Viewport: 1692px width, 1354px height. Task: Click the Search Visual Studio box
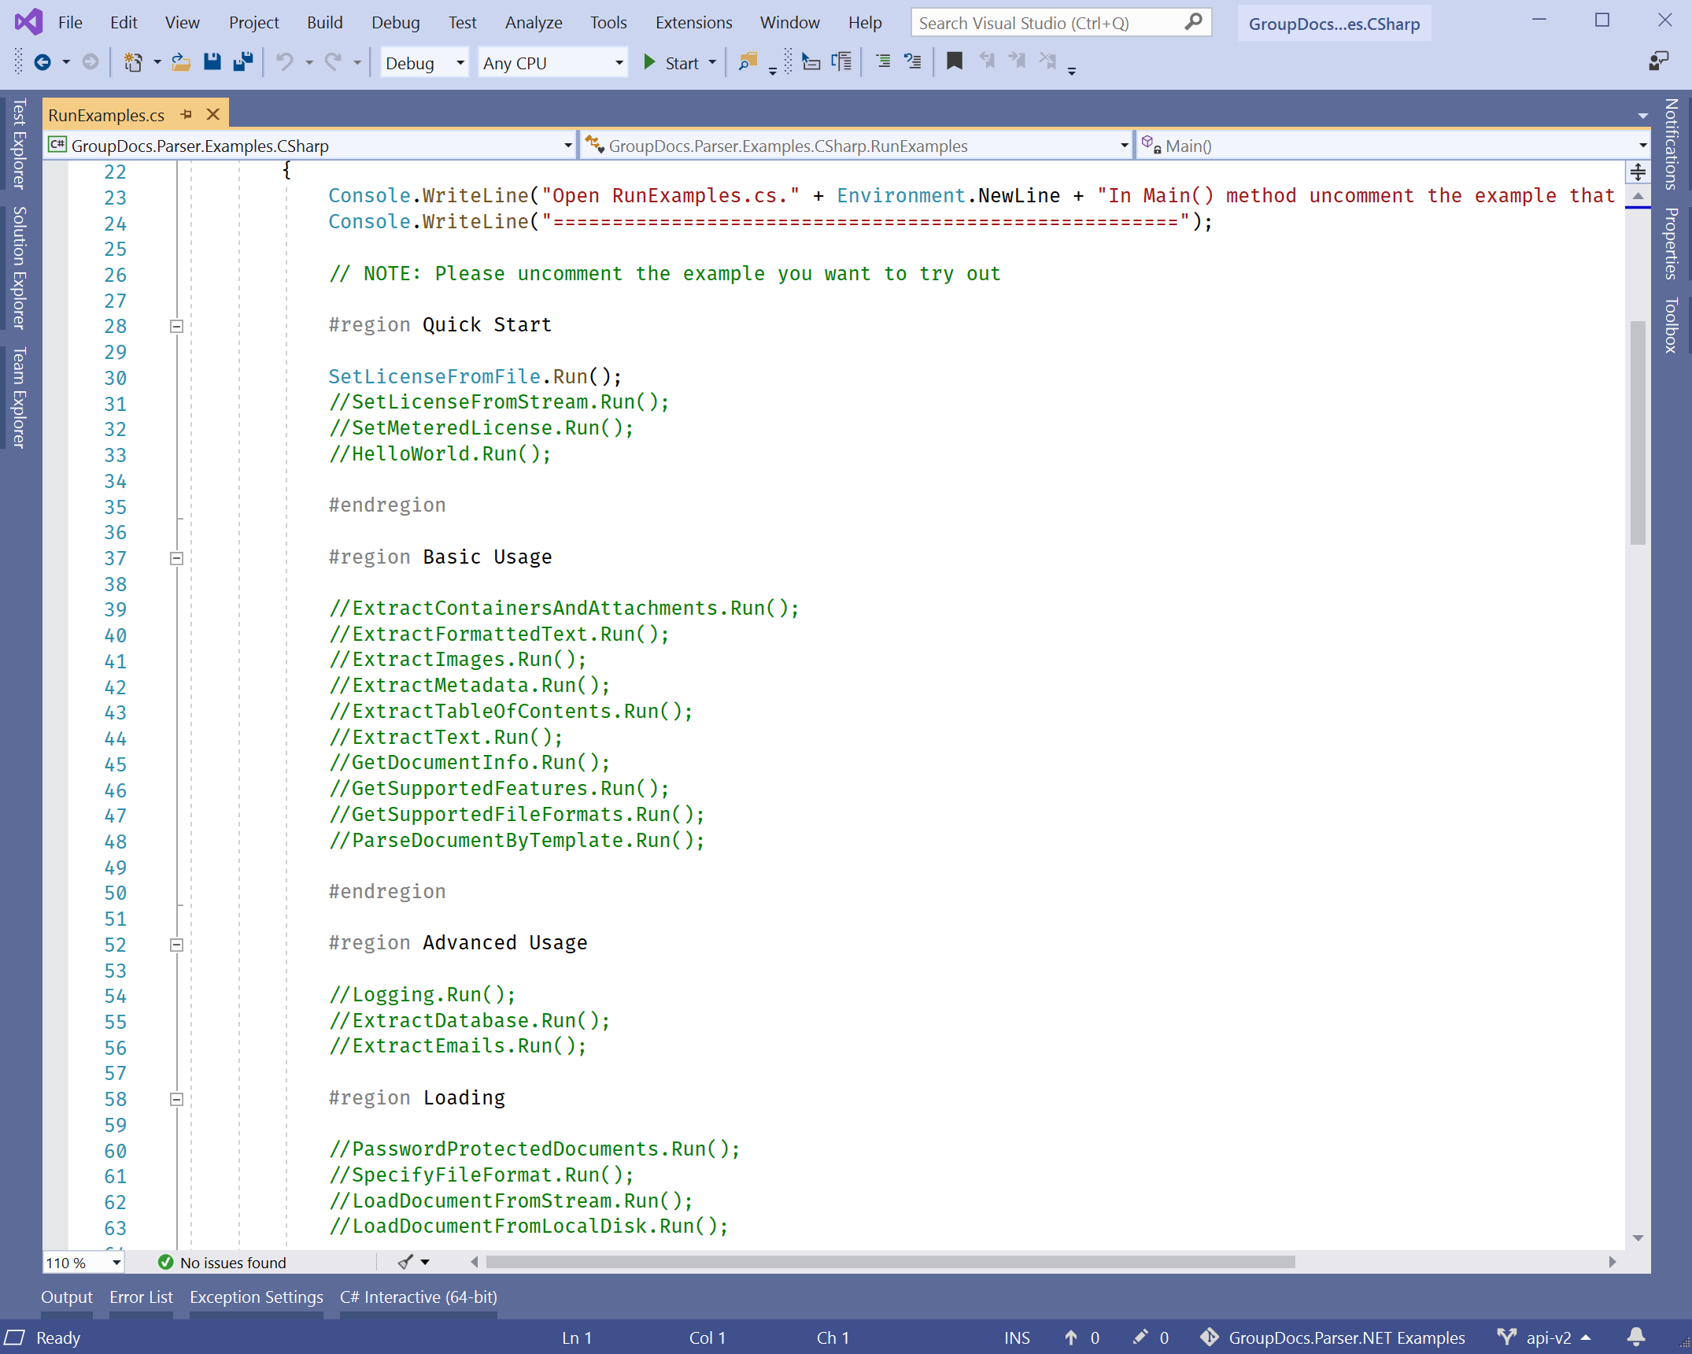pos(1047,23)
